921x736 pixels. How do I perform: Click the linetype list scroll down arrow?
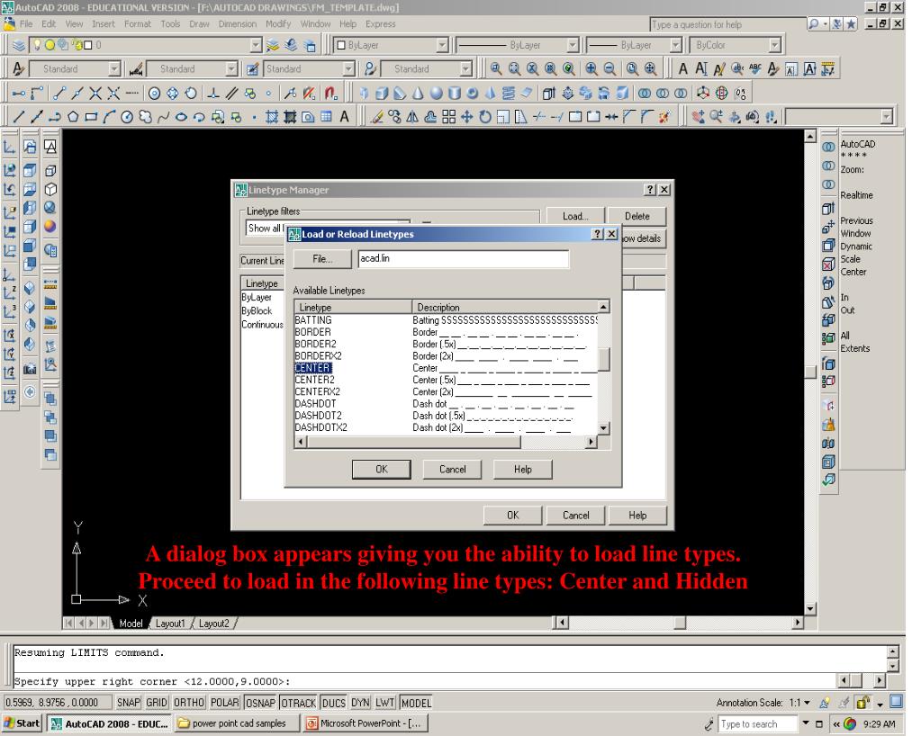[x=604, y=428]
